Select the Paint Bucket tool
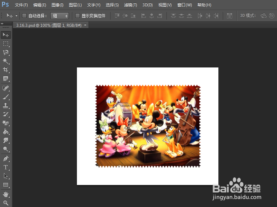 point(6,132)
